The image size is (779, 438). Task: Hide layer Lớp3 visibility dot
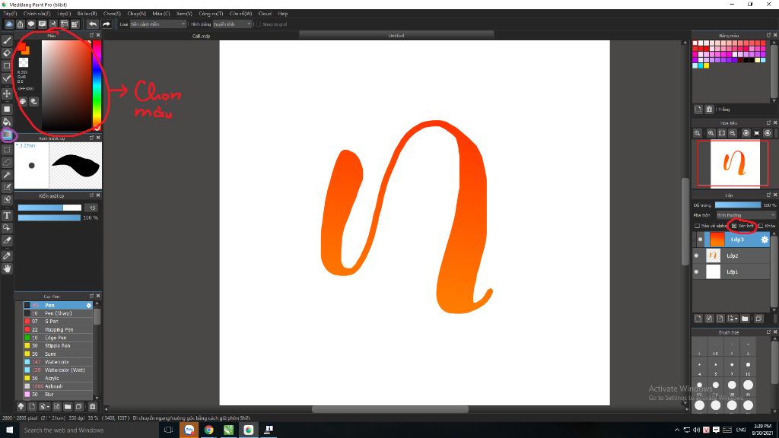(x=700, y=240)
